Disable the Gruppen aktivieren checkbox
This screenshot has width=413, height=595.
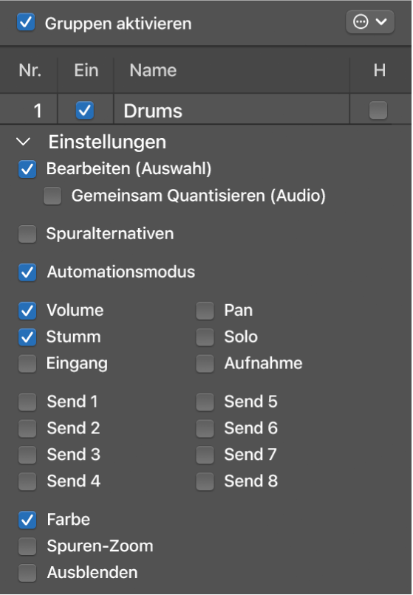pyautogui.click(x=26, y=22)
